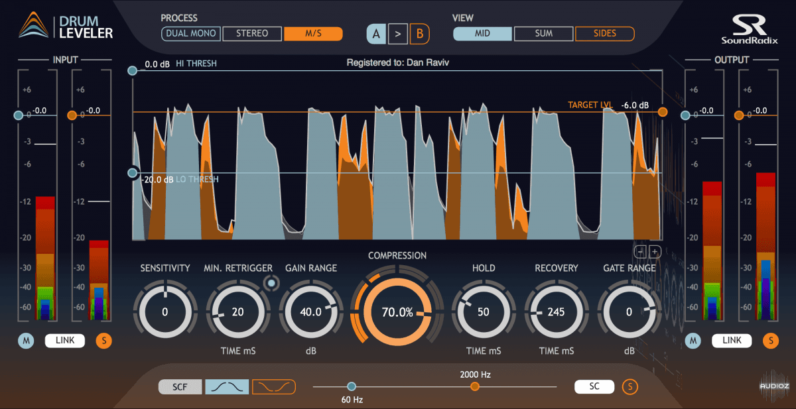
Task: Click the 2000 Hz filter frequency handle
Action: (x=475, y=386)
